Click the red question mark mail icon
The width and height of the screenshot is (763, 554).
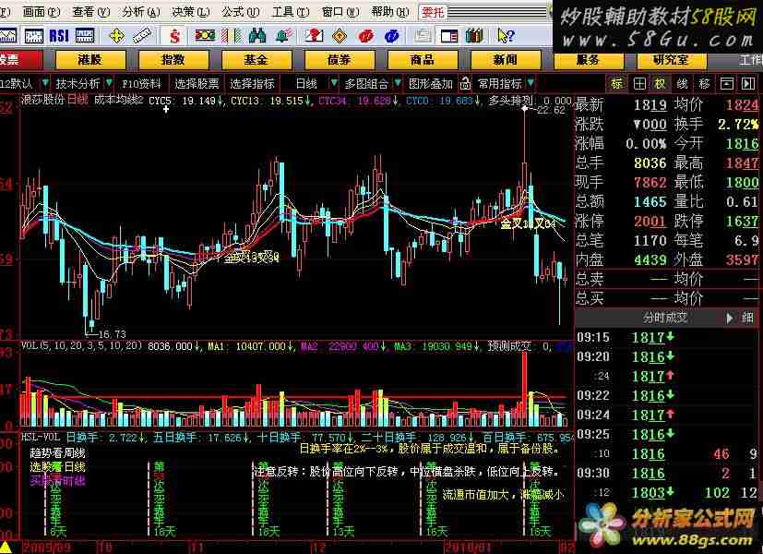pyautogui.click(x=315, y=35)
